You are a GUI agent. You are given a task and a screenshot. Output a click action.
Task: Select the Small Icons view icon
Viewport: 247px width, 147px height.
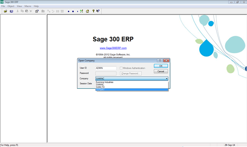click(x=53, y=11)
